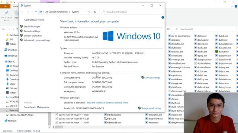
Task: Select hdd network drive (Z:)
Action: point(20,115)
